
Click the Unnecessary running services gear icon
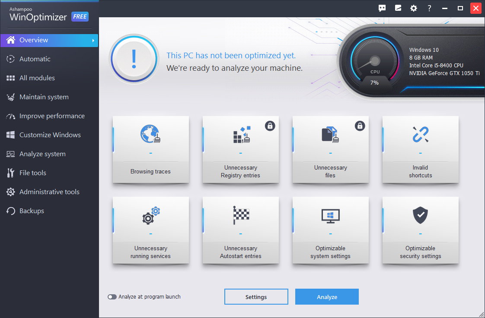click(x=150, y=216)
